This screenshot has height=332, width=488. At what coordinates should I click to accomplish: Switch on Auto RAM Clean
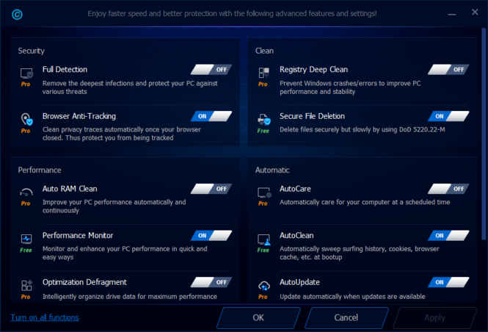pyautogui.click(x=211, y=189)
